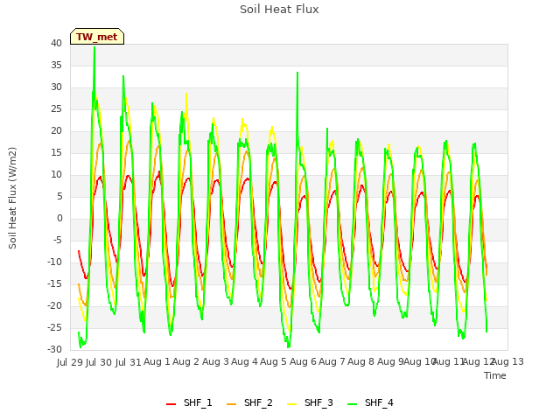Click the SHF_2 legend entry

pyautogui.click(x=249, y=402)
